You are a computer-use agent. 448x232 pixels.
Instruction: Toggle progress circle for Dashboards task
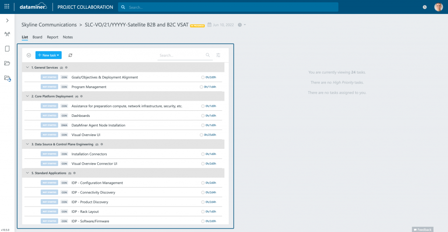[x=203, y=116]
